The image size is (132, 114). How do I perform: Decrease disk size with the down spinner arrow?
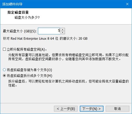tap(63, 33)
